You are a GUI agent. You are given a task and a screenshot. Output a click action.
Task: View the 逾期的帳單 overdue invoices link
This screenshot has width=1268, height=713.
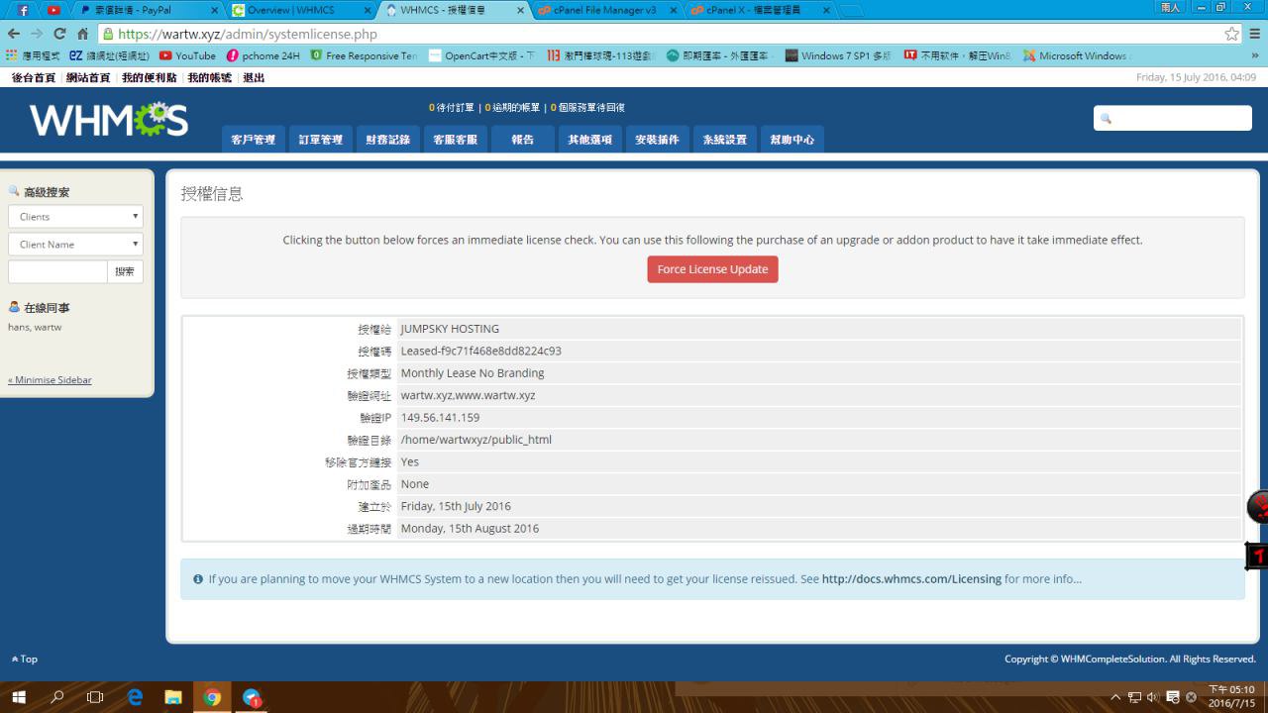[513, 108]
